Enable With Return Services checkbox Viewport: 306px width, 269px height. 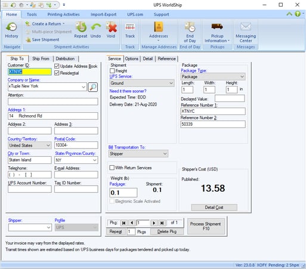pyautogui.click(x=112, y=168)
